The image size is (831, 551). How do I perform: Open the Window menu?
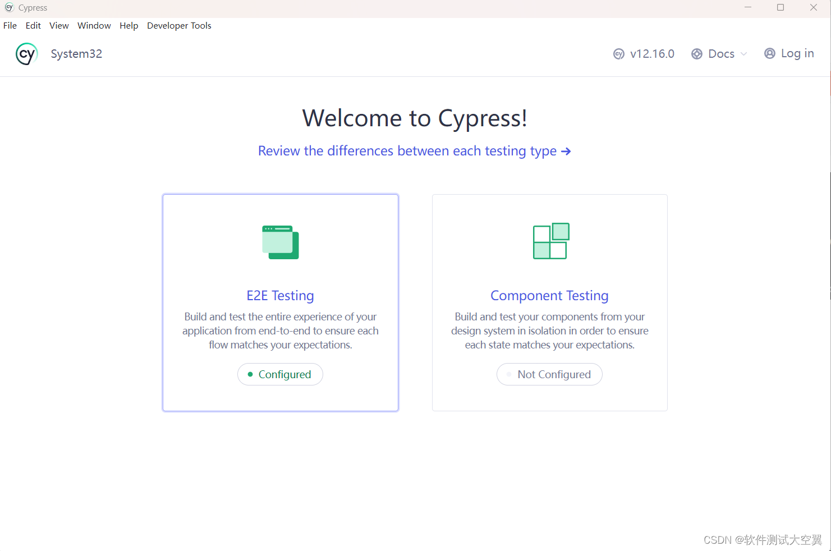point(94,25)
